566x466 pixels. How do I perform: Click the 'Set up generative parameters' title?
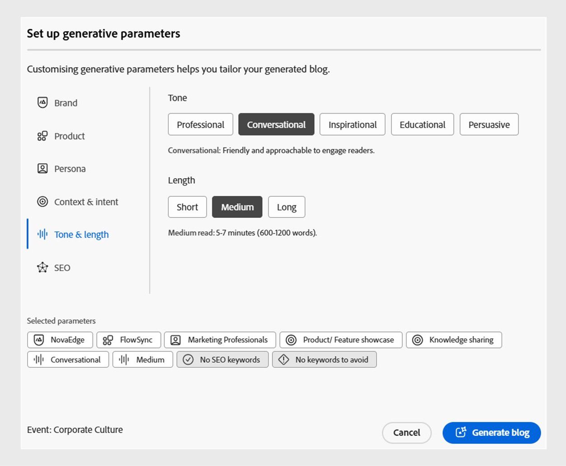103,34
